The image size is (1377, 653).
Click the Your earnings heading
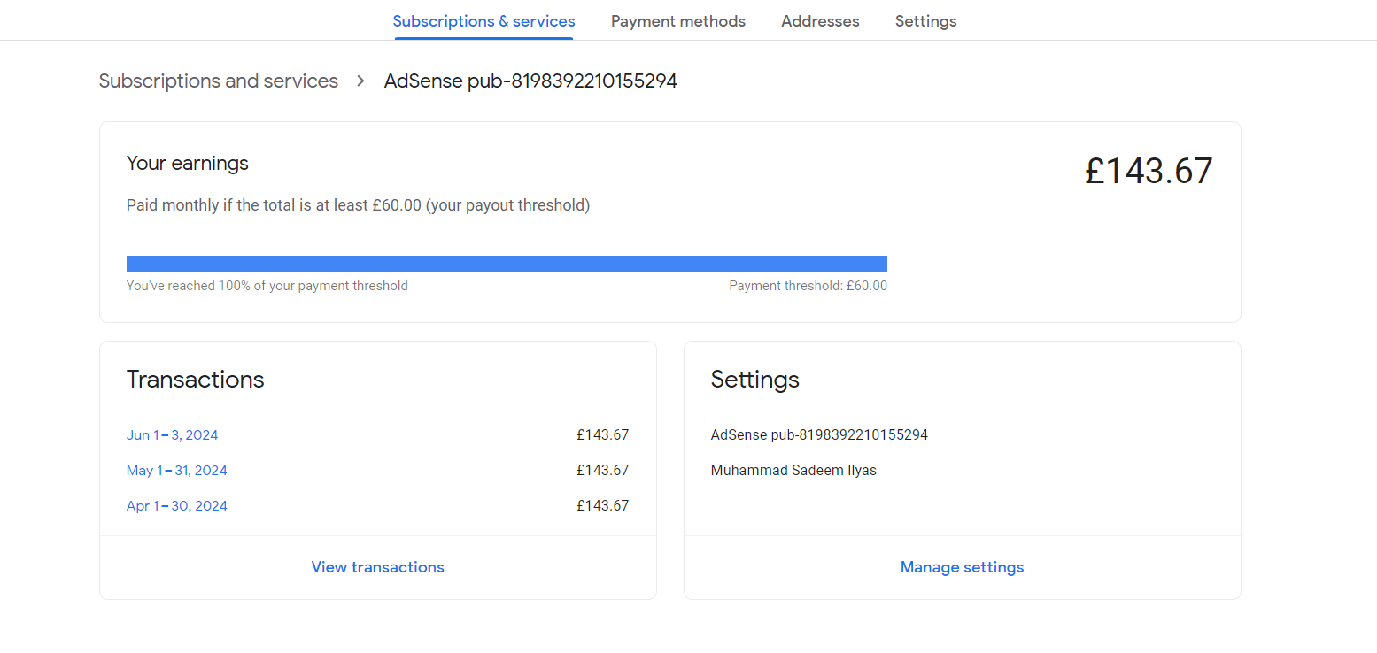pos(188,164)
